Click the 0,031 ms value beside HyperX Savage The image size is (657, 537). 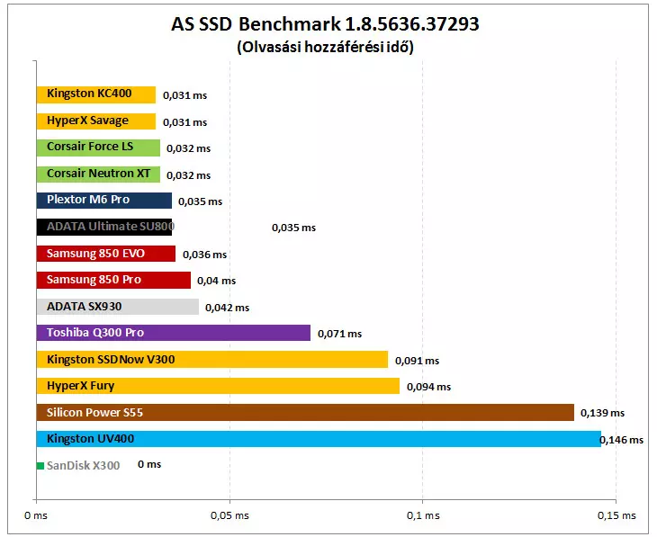pyautogui.click(x=184, y=122)
